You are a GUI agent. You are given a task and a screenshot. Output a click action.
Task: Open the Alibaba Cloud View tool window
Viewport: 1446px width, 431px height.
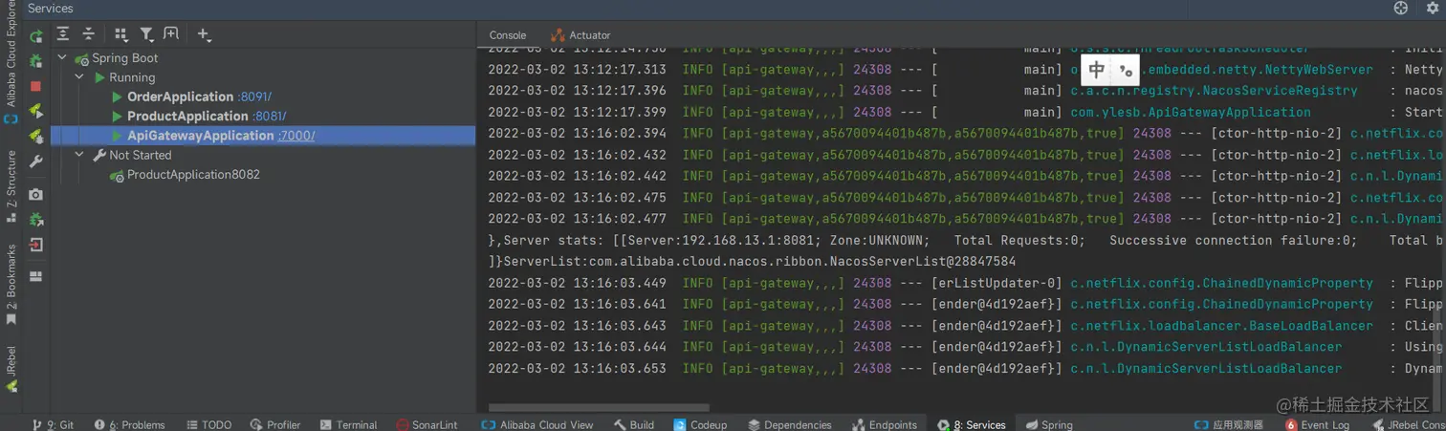click(x=537, y=424)
